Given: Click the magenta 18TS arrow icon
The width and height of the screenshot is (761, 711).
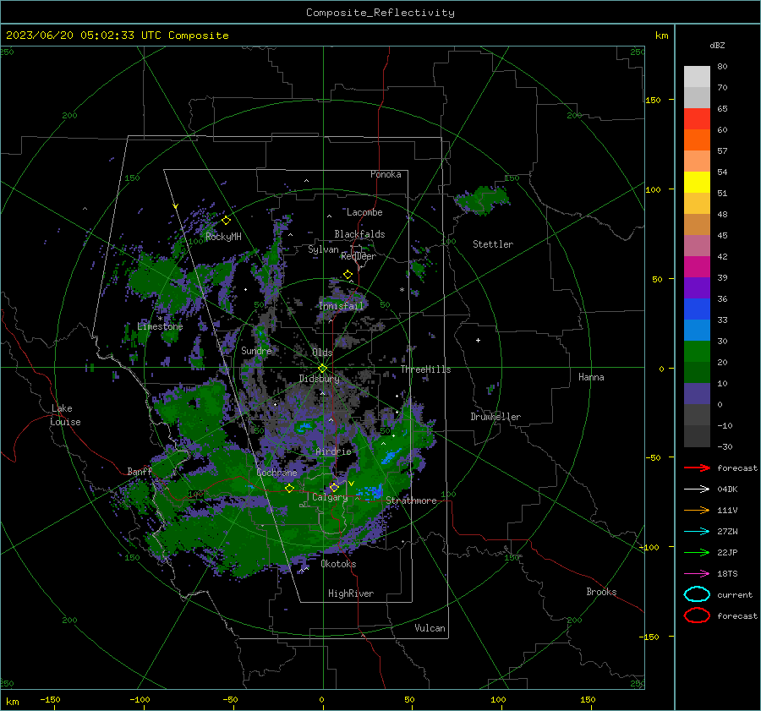Looking at the screenshot, I should (697, 574).
